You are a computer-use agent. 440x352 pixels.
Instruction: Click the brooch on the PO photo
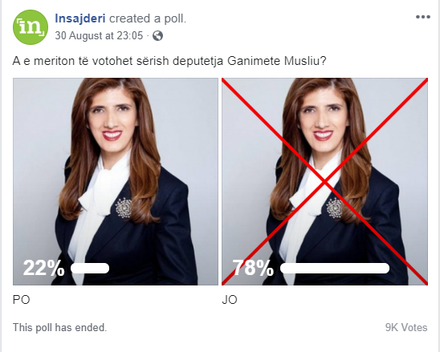pyautogui.click(x=124, y=208)
